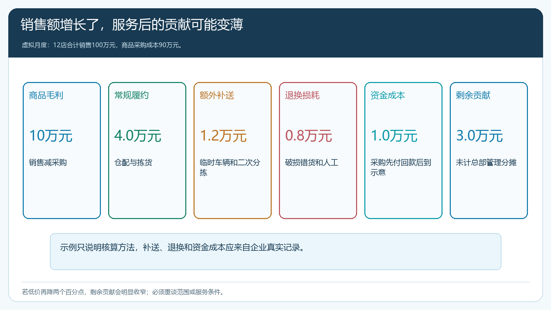Click the 10万元 gross margin value
Viewport: 551px width, 310px height.
(x=51, y=136)
